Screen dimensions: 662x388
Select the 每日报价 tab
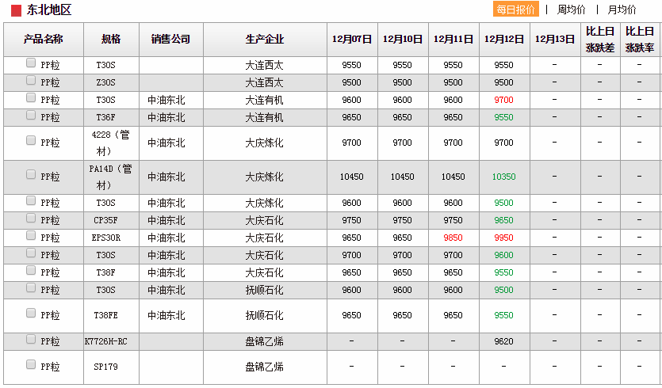click(516, 10)
